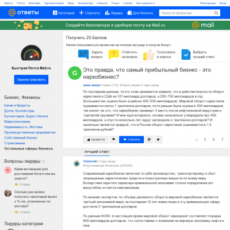Click the Ответить button
The height and width of the screenshot is (230, 230).
click(x=131, y=140)
